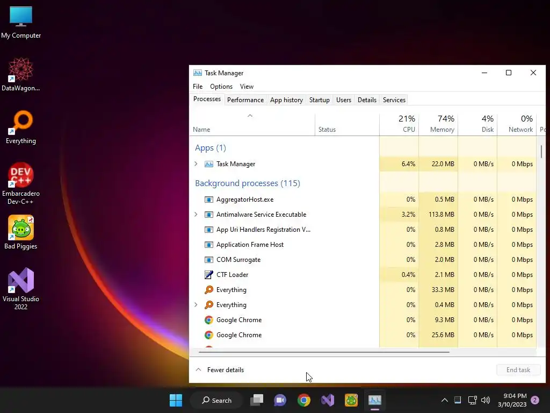The width and height of the screenshot is (550, 413).
Task: Switch to the App history tab
Action: (286, 99)
